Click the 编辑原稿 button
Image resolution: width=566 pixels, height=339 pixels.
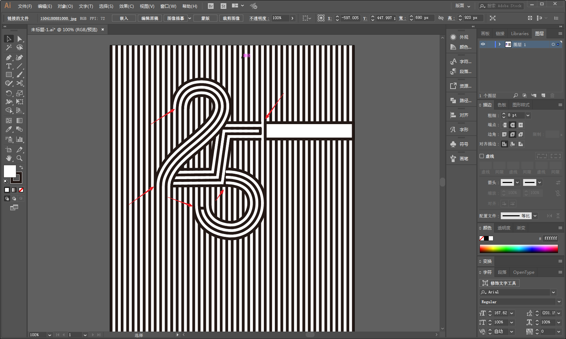150,18
